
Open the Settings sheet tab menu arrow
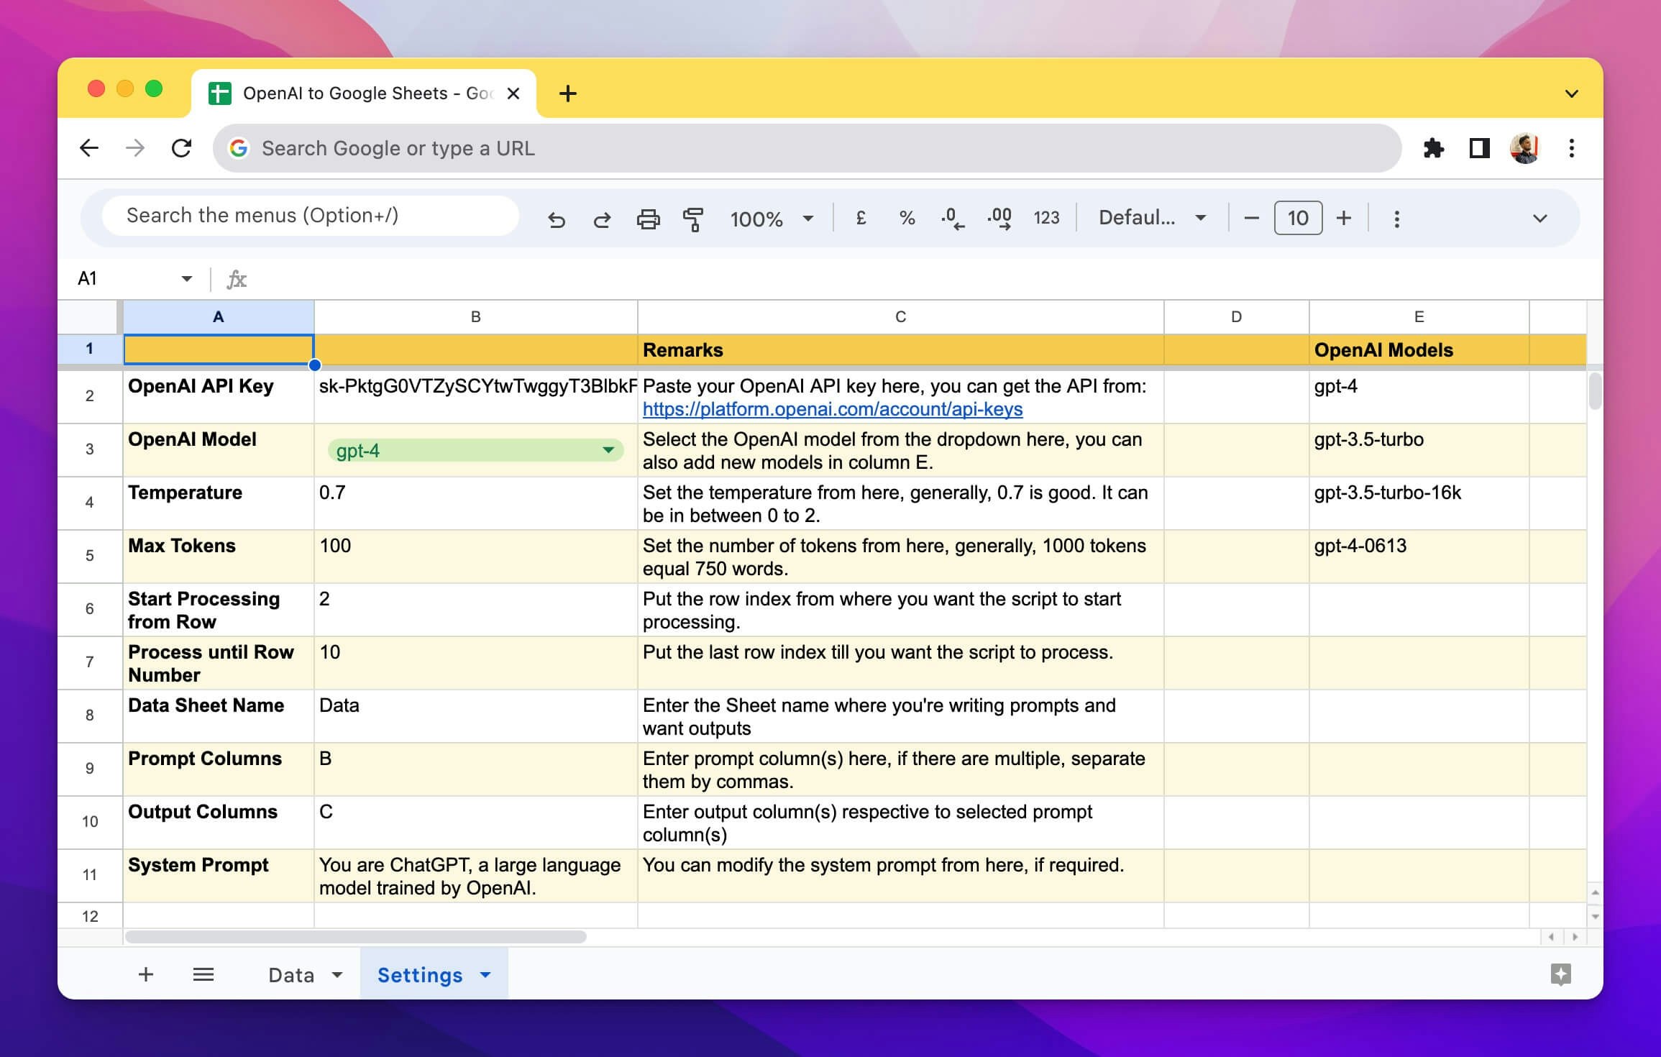tap(485, 975)
